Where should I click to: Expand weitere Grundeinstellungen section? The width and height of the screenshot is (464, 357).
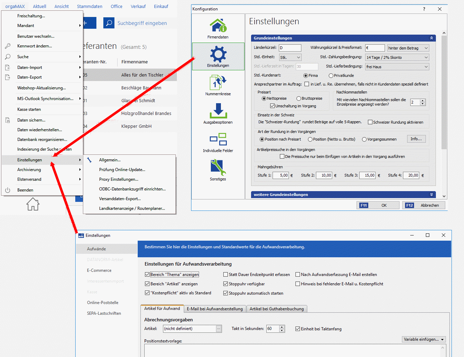click(431, 195)
